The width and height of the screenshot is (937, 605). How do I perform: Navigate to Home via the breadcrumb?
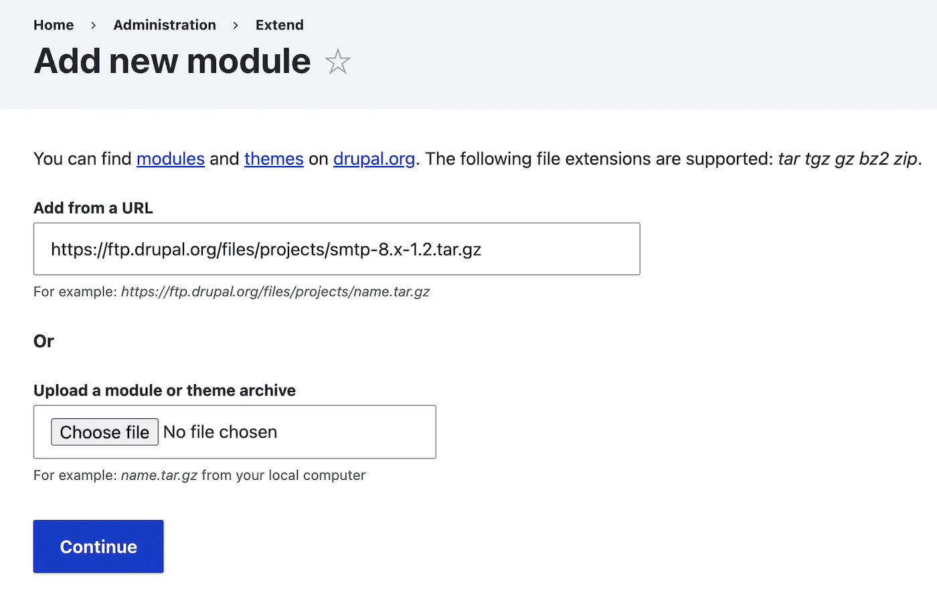pos(53,25)
